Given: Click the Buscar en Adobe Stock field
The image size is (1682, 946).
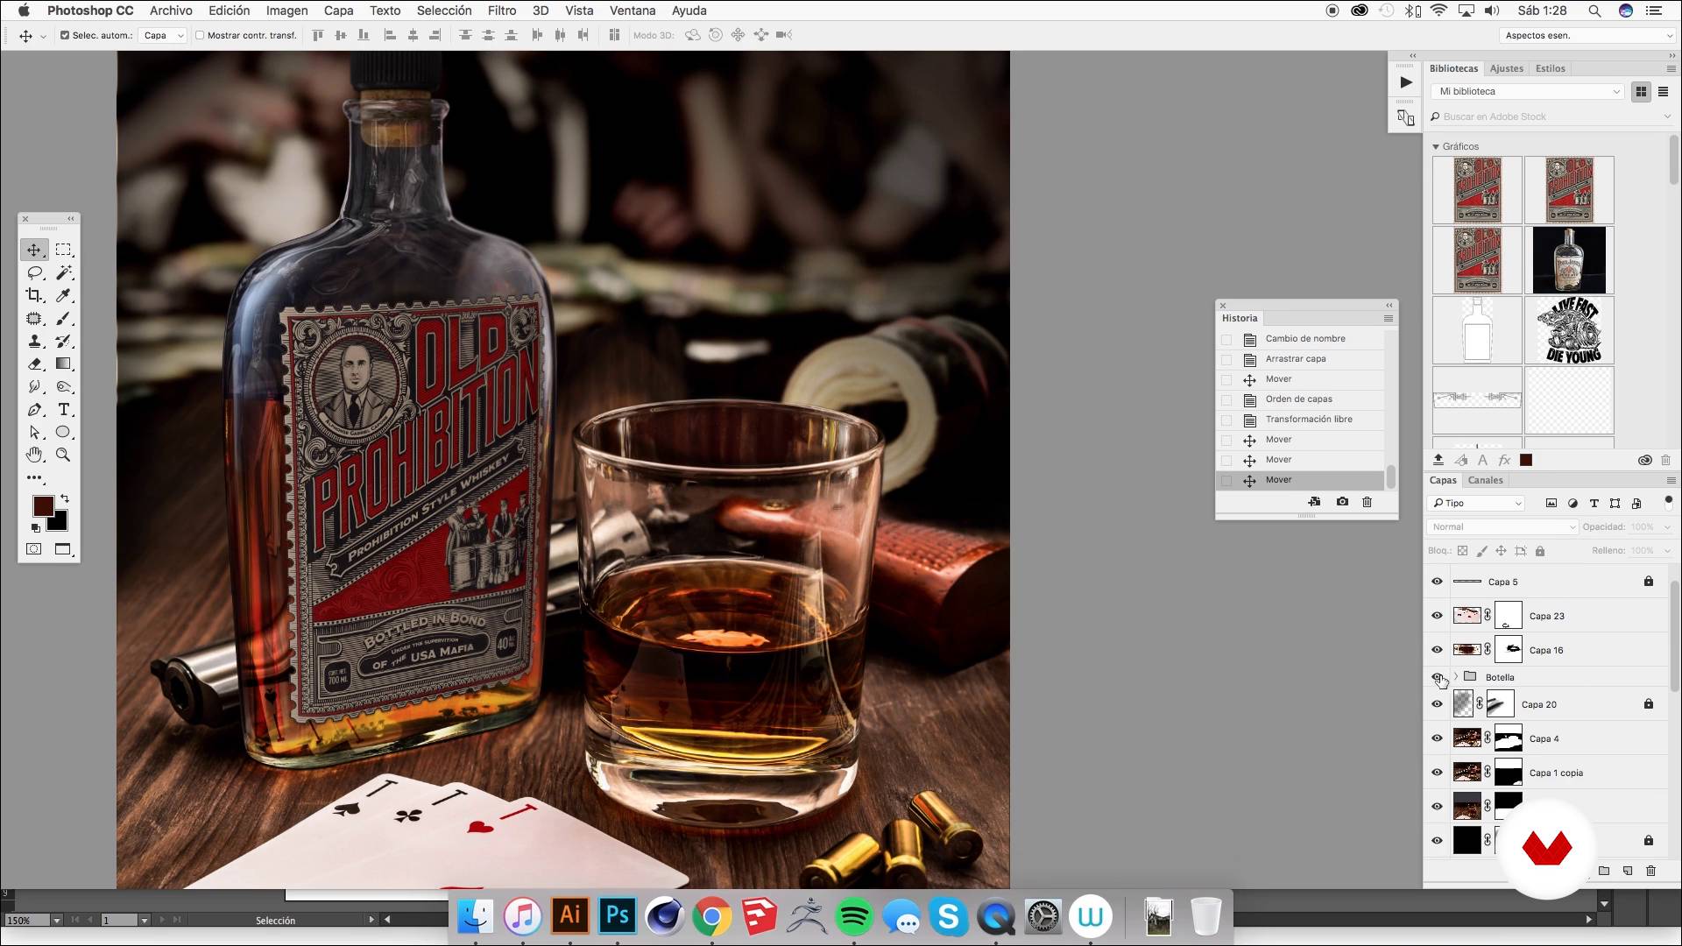Looking at the screenshot, I should coord(1549,116).
